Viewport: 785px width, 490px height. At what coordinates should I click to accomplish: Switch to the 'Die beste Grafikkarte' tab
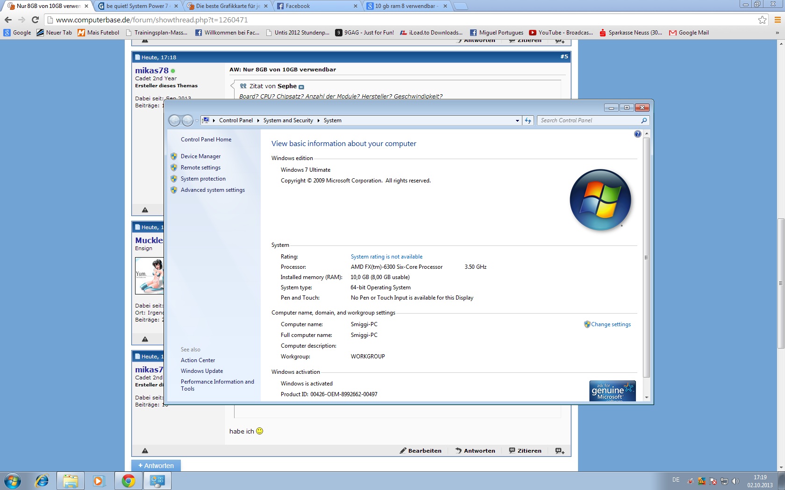click(228, 6)
